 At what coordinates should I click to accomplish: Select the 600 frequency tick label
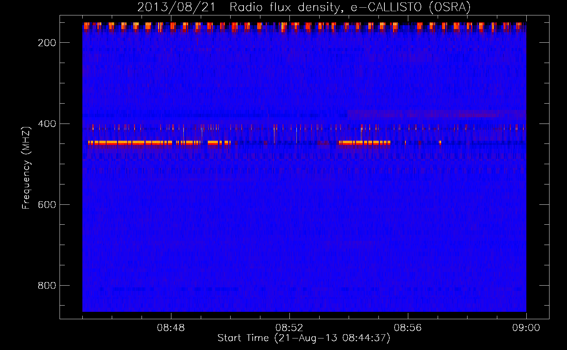(47, 205)
